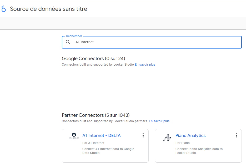
Task: Click the 'Google Connectors (0 sur 24)' heading
Action: [x=93, y=58]
